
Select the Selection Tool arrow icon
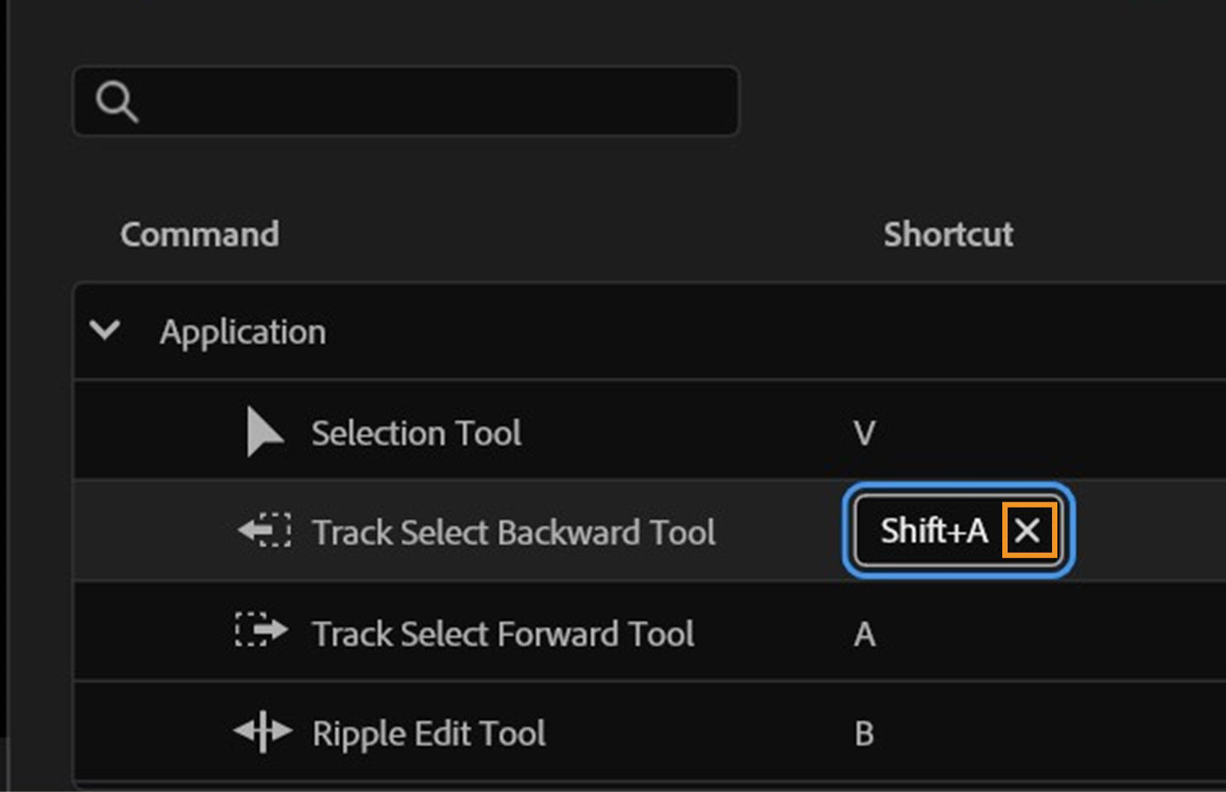264,432
